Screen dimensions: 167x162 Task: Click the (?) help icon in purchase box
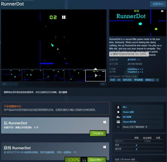(75, 153)
